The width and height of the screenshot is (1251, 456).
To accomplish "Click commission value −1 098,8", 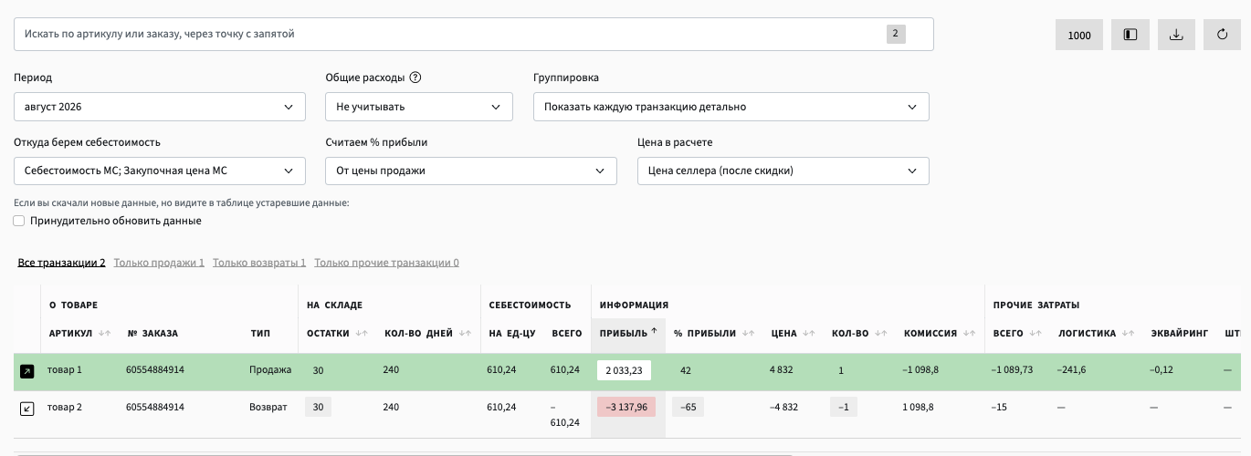I will (921, 369).
